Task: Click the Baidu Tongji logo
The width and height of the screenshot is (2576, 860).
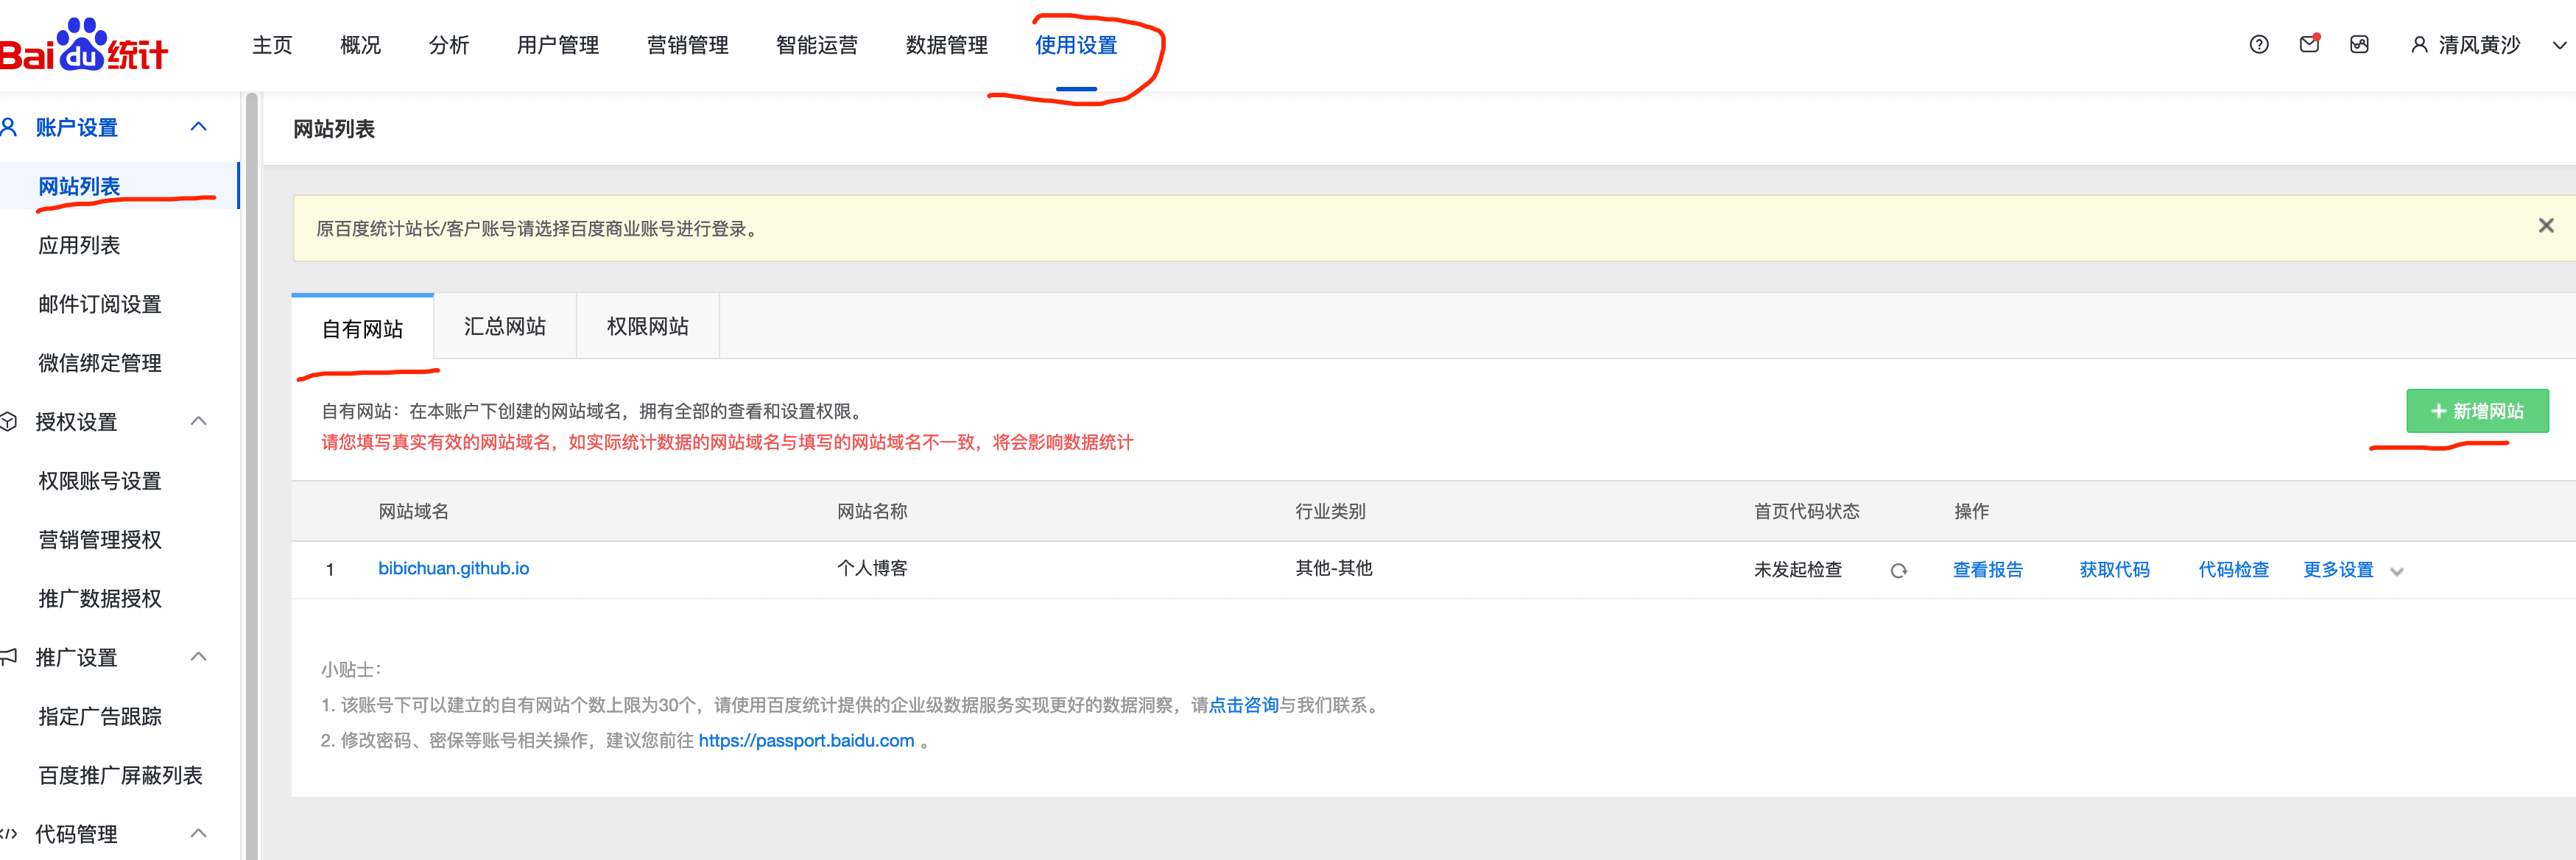Action: 84,46
